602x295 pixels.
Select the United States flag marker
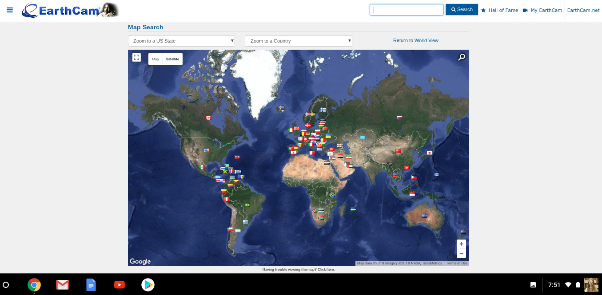click(x=206, y=150)
